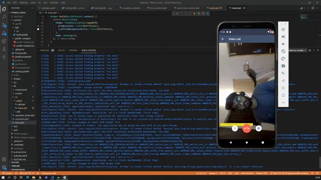The height and width of the screenshot is (180, 321).
Task: Rotate emulator left
Action: tap(283, 51)
